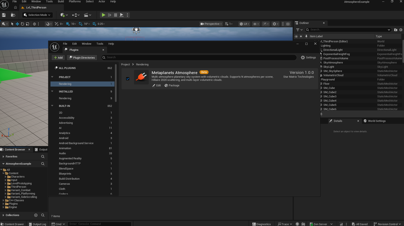Click the Skip frame playback button
This screenshot has width=404, height=226.
[x=110, y=15]
